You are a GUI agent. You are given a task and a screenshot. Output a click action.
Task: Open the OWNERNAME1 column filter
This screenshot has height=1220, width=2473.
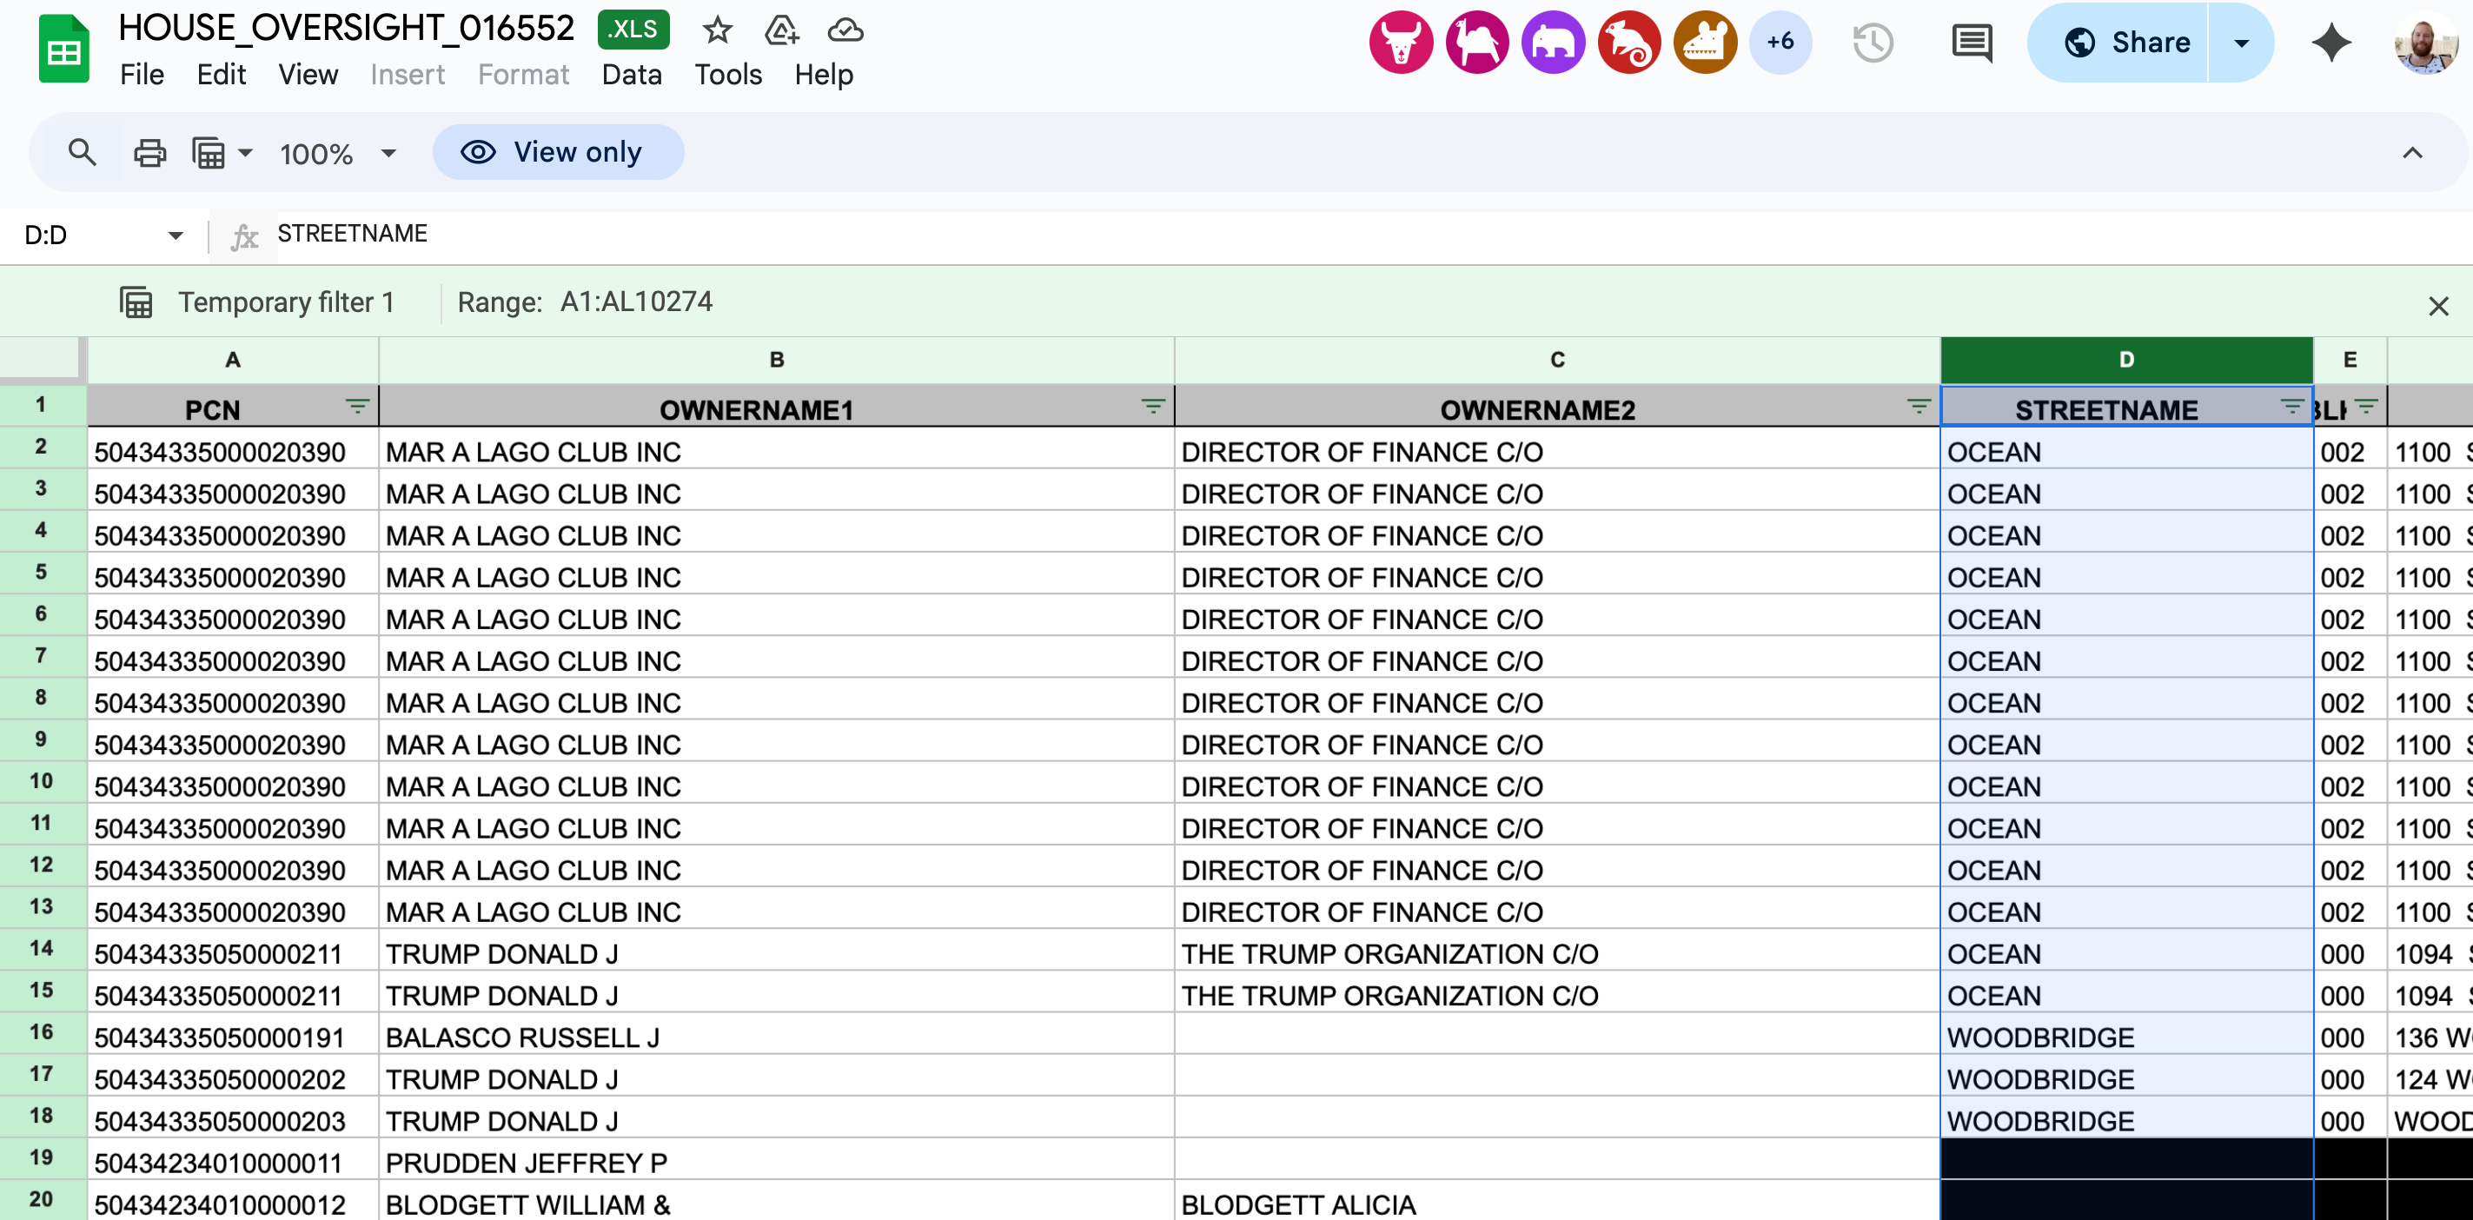pos(1153,407)
